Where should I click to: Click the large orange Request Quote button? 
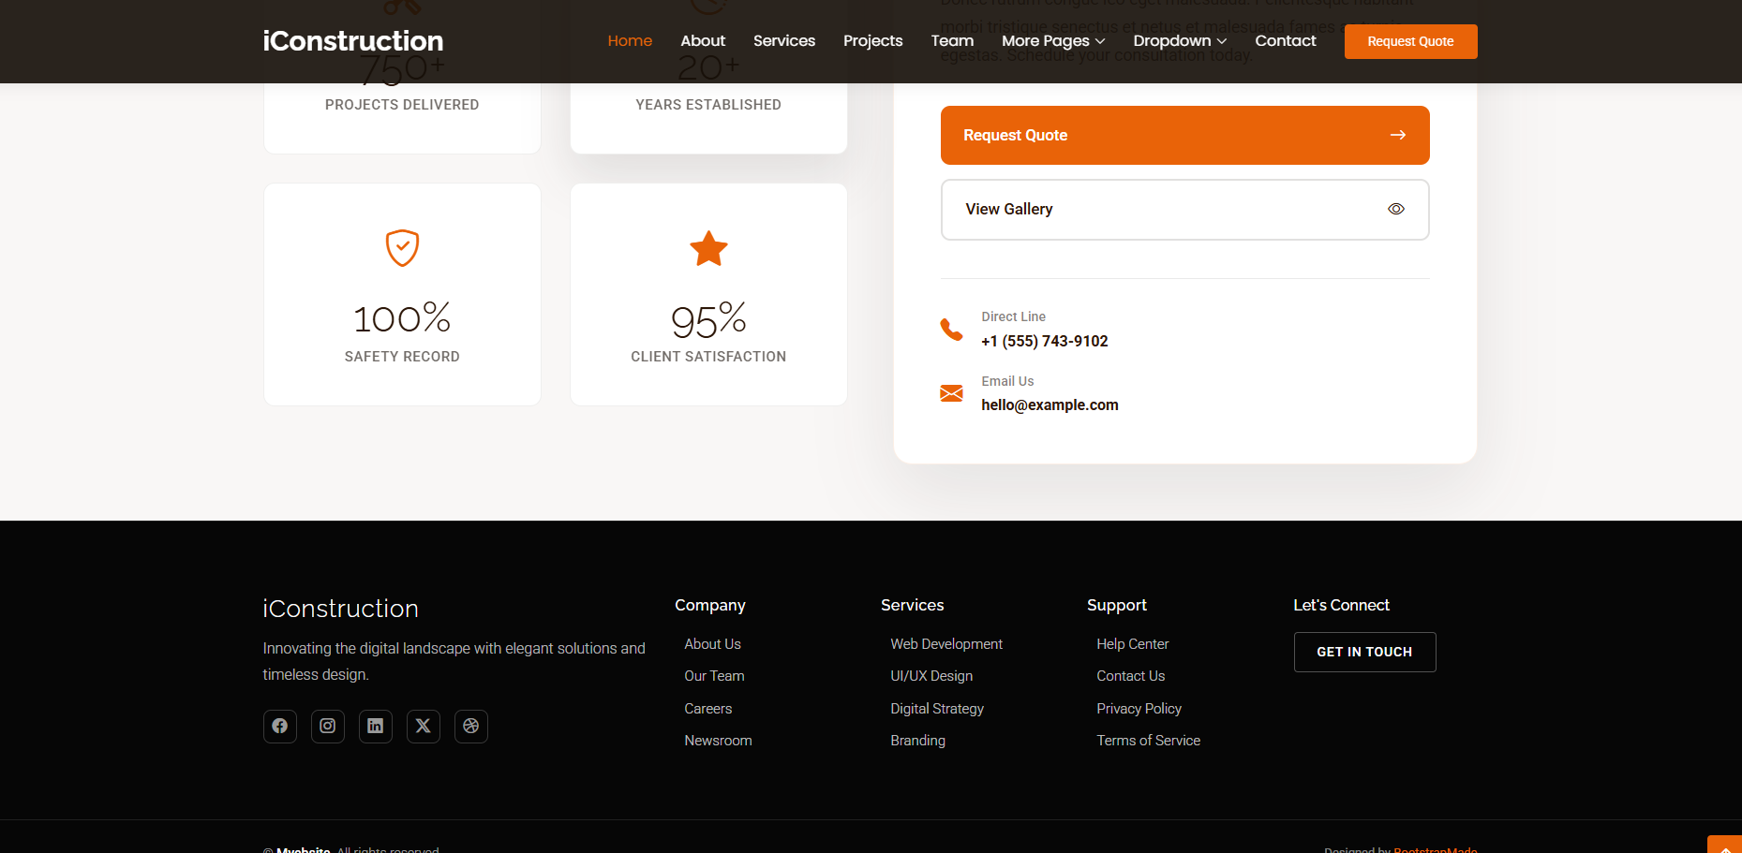pyautogui.click(x=1184, y=135)
